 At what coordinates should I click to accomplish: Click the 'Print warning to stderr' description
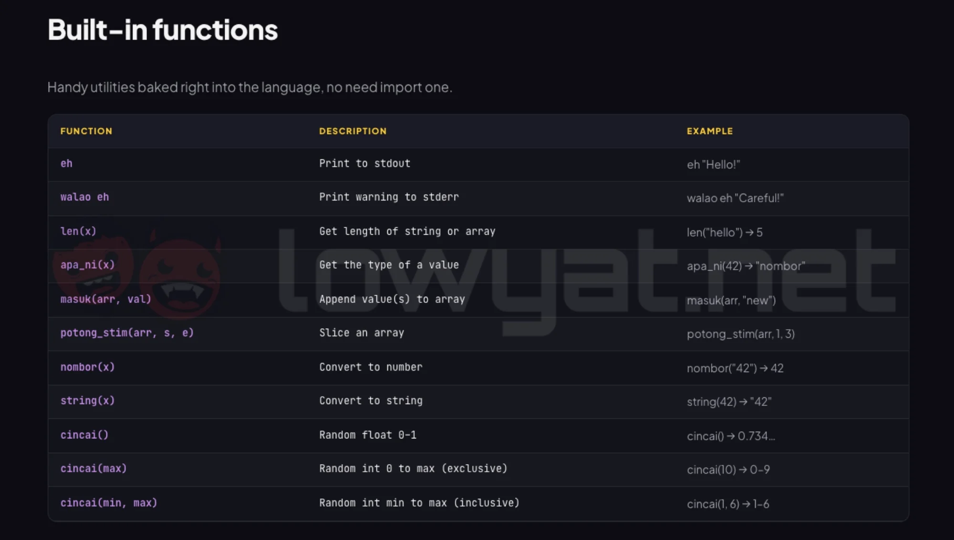click(x=389, y=197)
